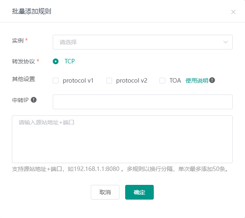Check the TOA checkbox
245x218 pixels.
coord(162,81)
